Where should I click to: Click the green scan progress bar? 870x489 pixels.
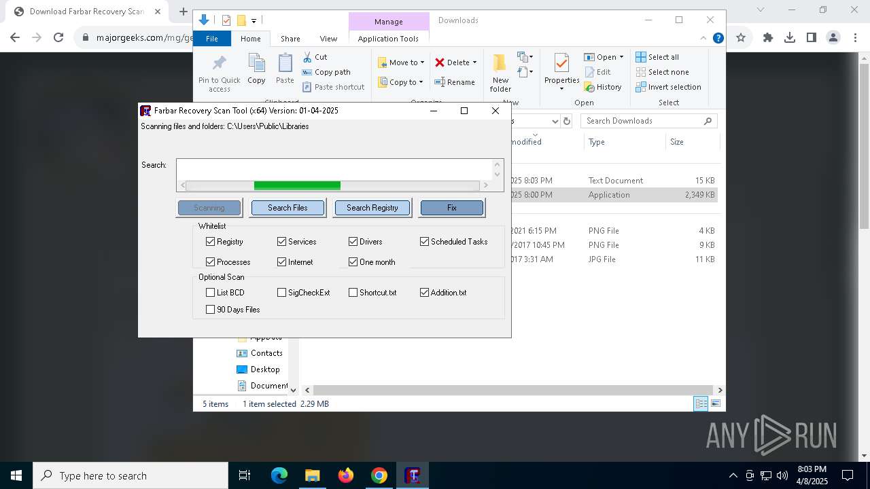click(x=297, y=185)
